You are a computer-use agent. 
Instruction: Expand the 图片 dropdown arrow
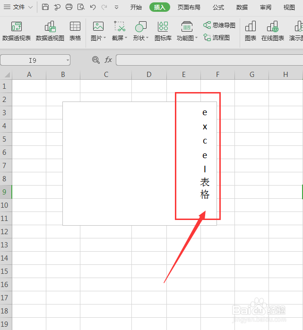pyautogui.click(x=104, y=38)
